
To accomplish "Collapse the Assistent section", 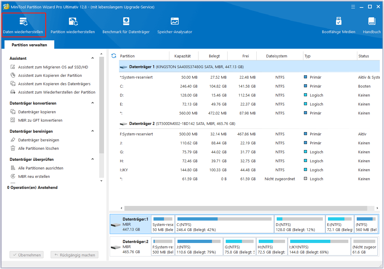I will 93,58.
